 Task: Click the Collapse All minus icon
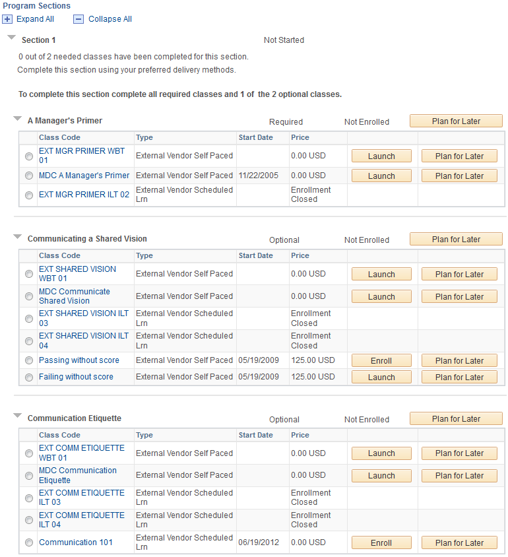79,19
